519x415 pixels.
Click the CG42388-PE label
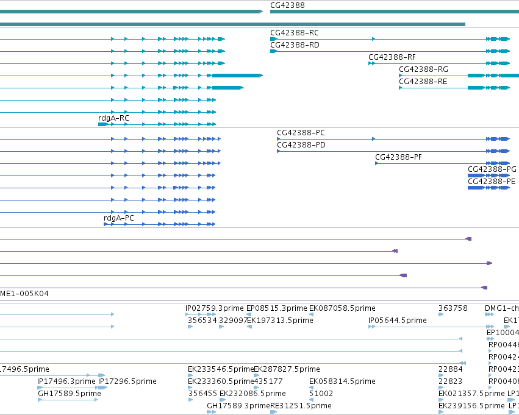[492, 182]
